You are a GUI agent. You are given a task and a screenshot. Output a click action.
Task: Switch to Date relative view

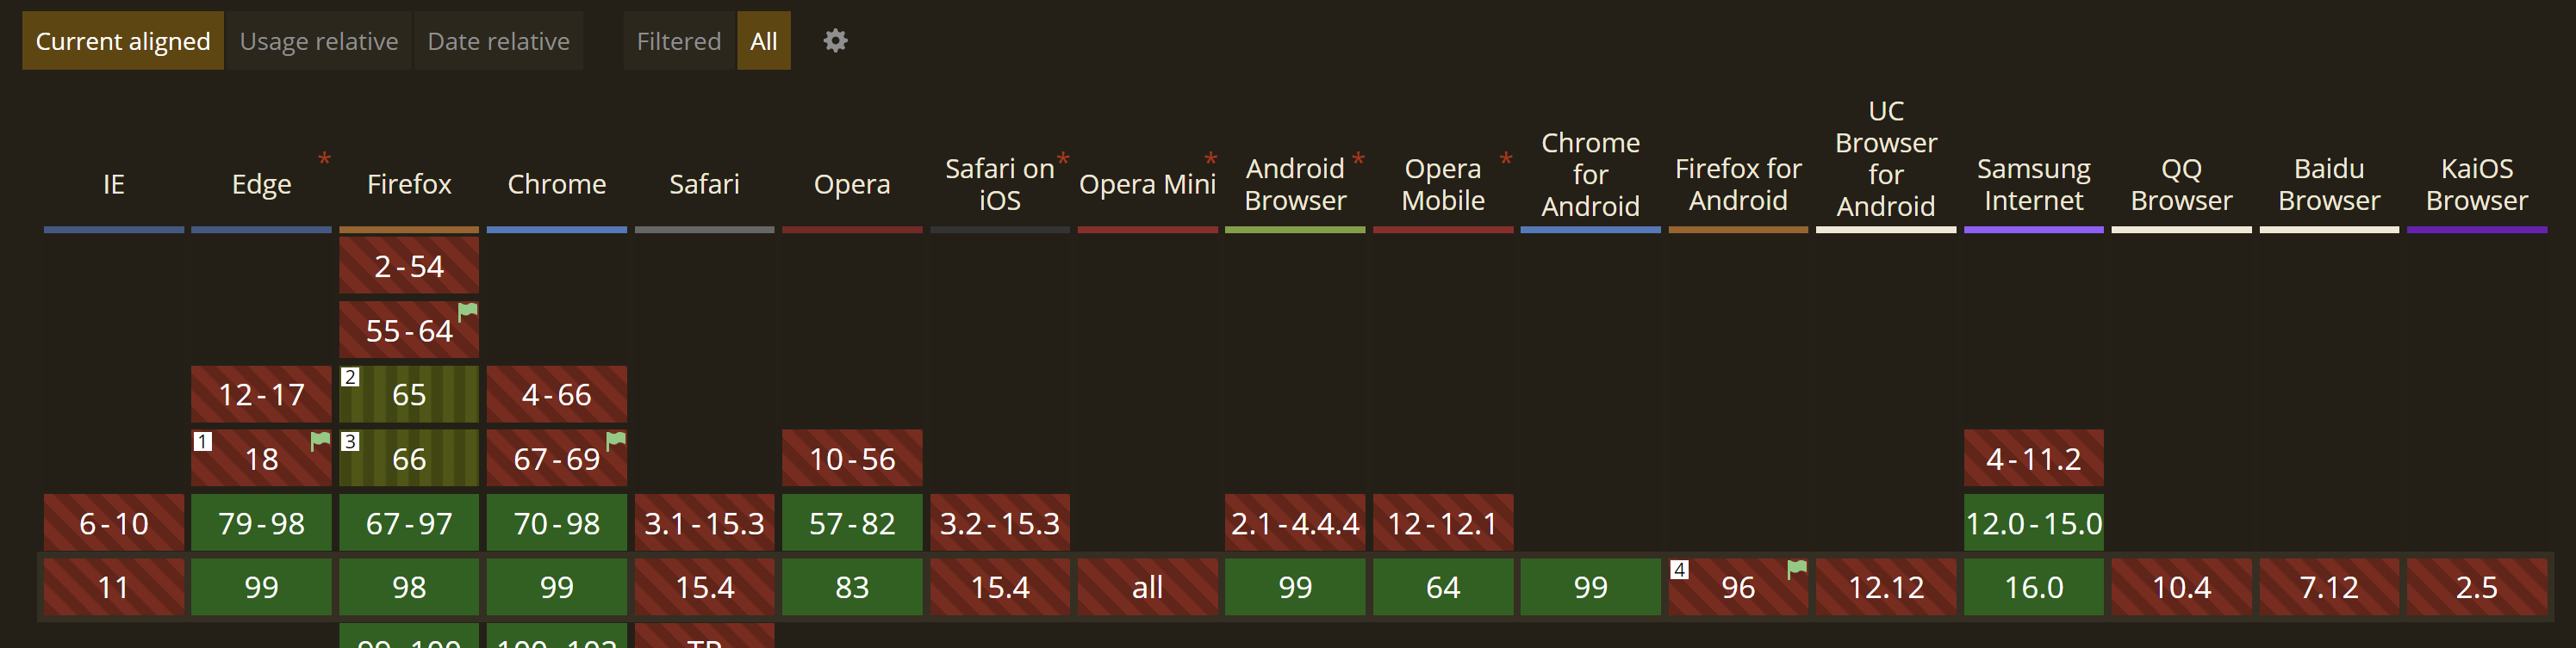[498, 41]
